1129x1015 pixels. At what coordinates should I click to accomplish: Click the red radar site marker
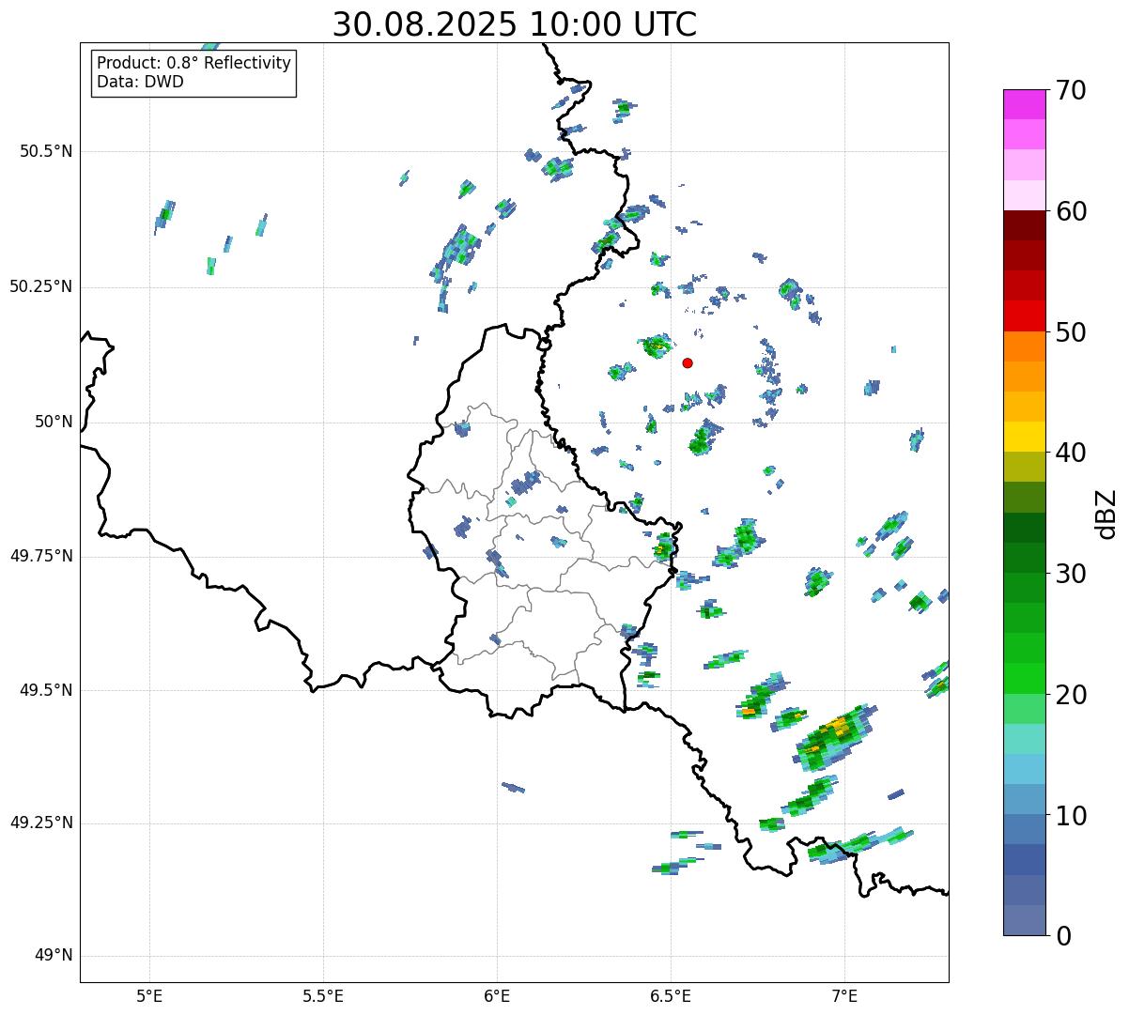pyautogui.click(x=688, y=362)
